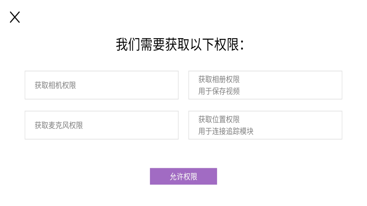Viewport: 367px width, 206px height.
Task: Click the 获取麦克风权限 label text
Action: coord(58,126)
